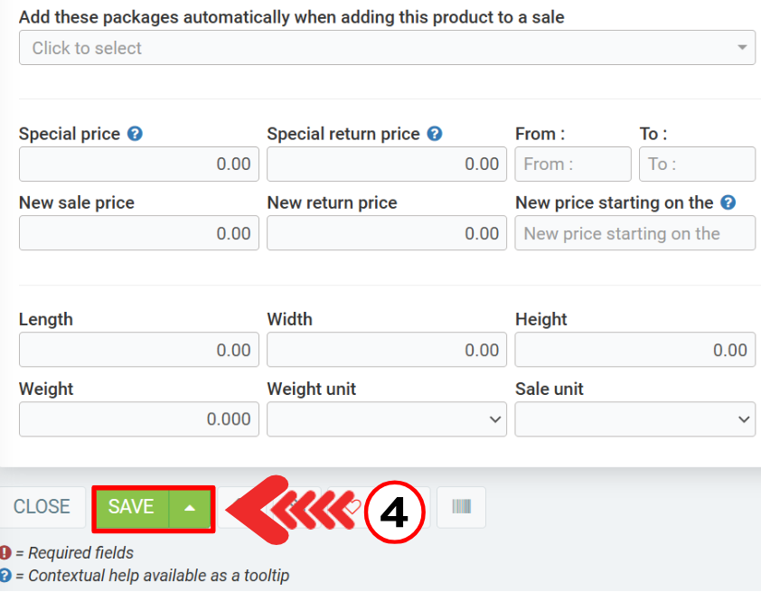Expand the SAVE options arrow
Viewport: 761px width, 592px height.
click(190, 507)
